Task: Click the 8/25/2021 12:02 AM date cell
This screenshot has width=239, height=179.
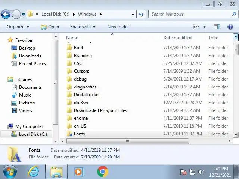Action: click(x=183, y=63)
